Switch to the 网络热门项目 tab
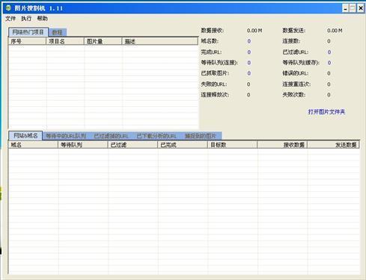Screen dimensions: 366x280 tap(28, 32)
